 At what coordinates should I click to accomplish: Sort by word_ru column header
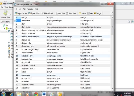[x=63, y=17]
